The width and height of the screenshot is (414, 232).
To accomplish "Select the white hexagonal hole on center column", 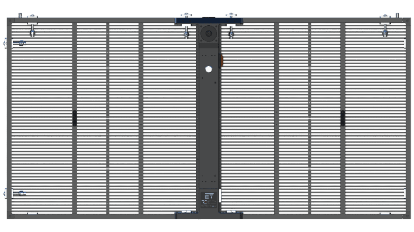I will (x=208, y=69).
